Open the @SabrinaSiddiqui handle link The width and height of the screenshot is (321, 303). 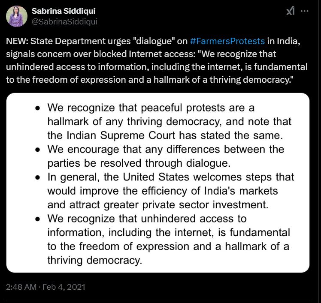(x=64, y=22)
